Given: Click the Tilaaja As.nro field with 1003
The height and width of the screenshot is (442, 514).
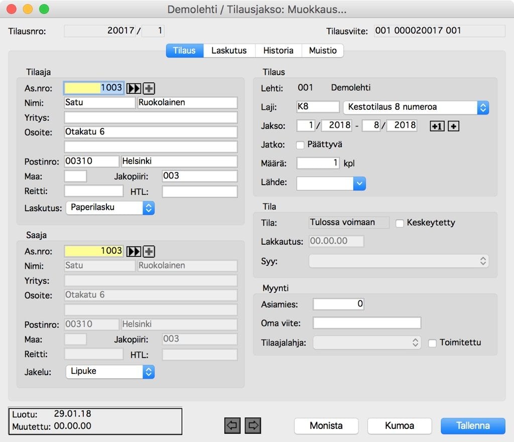Looking at the screenshot, I should [x=94, y=88].
